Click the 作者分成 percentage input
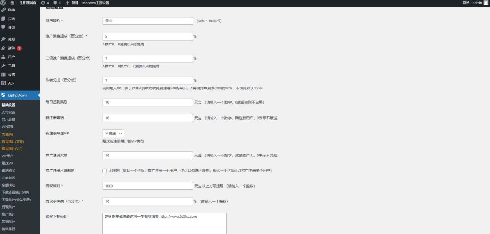The image size is (490, 234). tap(148, 80)
